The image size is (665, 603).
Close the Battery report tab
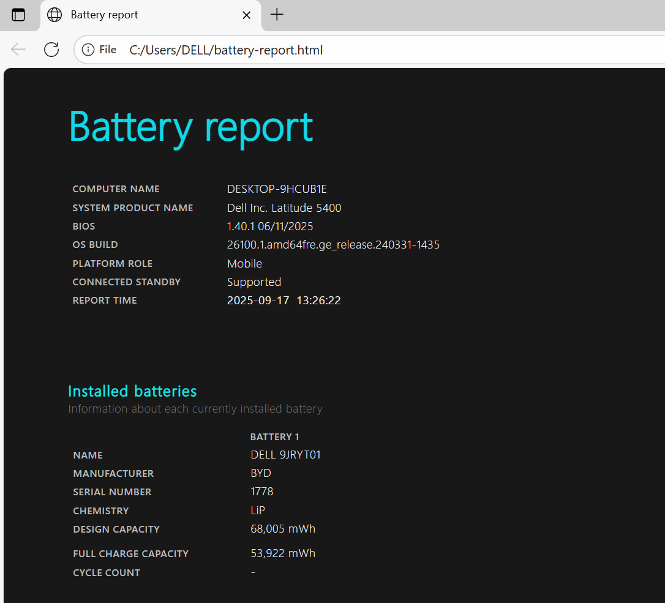point(247,15)
